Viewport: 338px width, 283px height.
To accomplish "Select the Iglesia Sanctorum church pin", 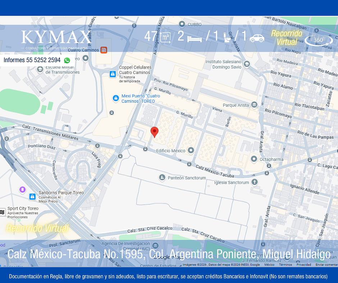I will click(255, 182).
